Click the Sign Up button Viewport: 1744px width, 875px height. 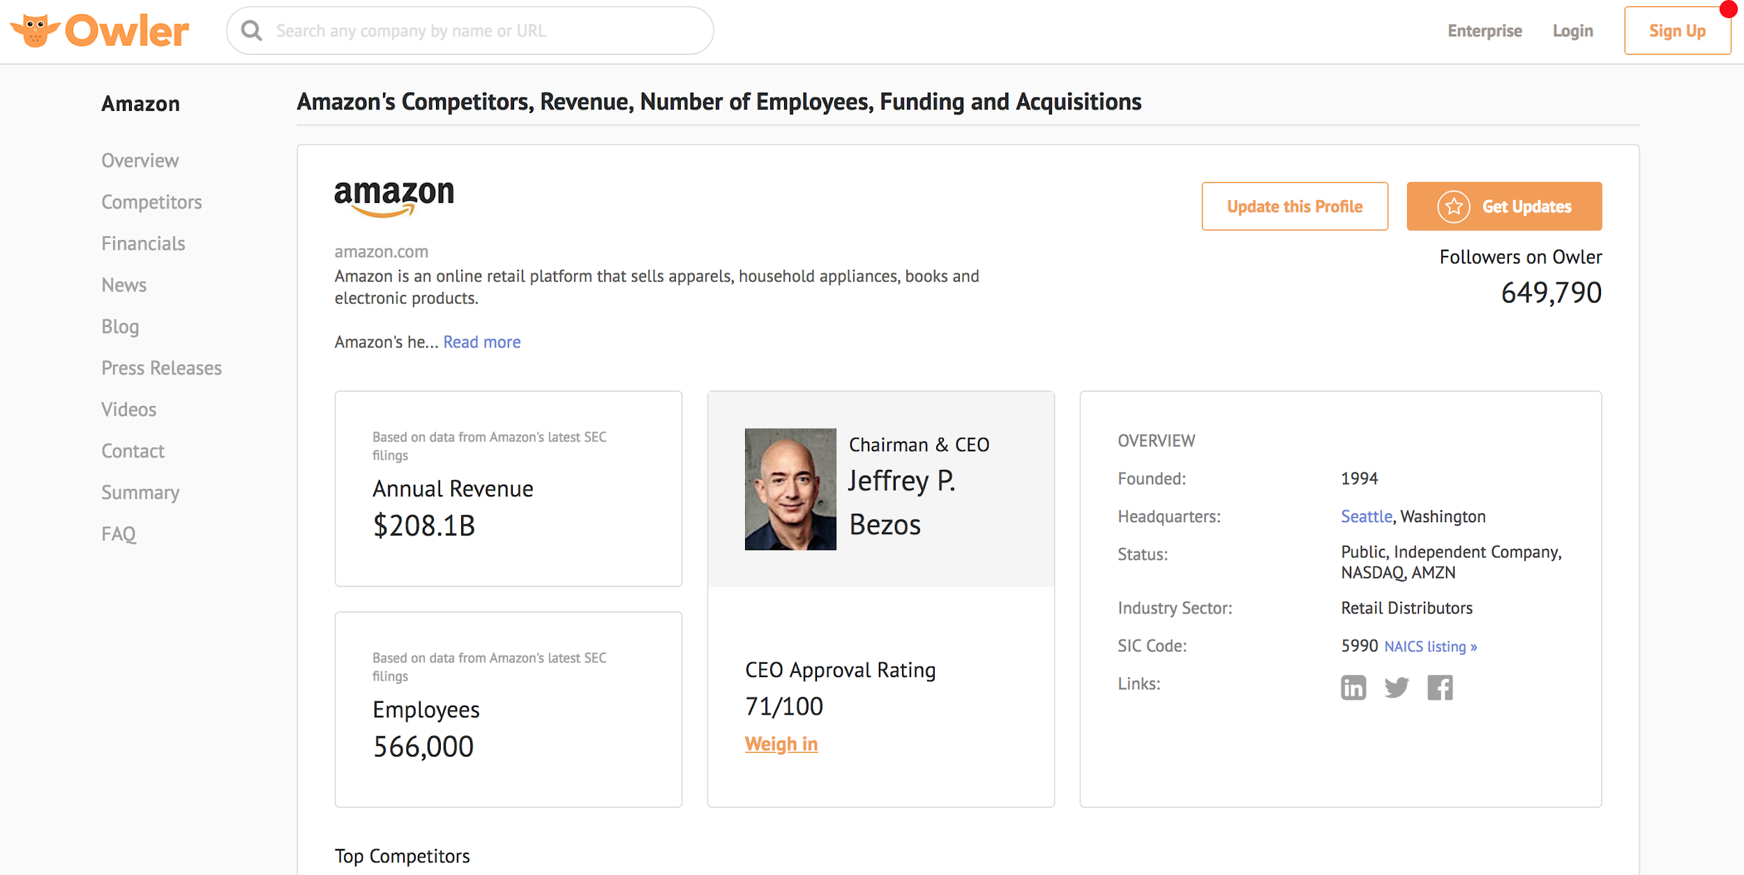click(x=1677, y=31)
